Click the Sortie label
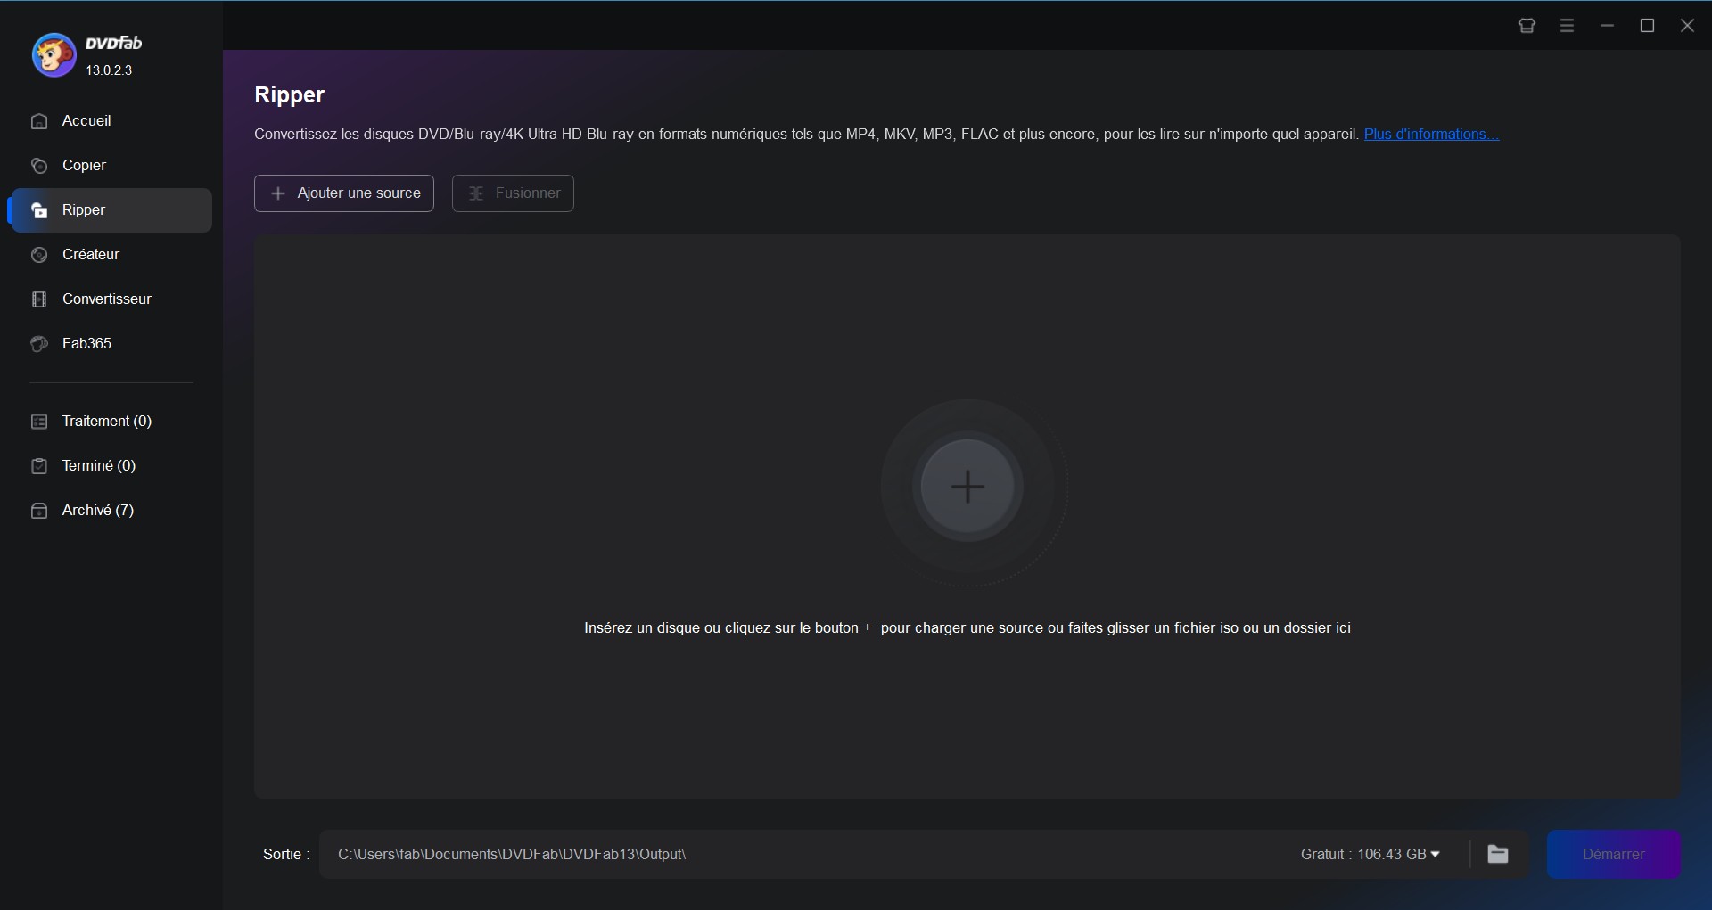The height and width of the screenshot is (910, 1712). pyautogui.click(x=286, y=854)
